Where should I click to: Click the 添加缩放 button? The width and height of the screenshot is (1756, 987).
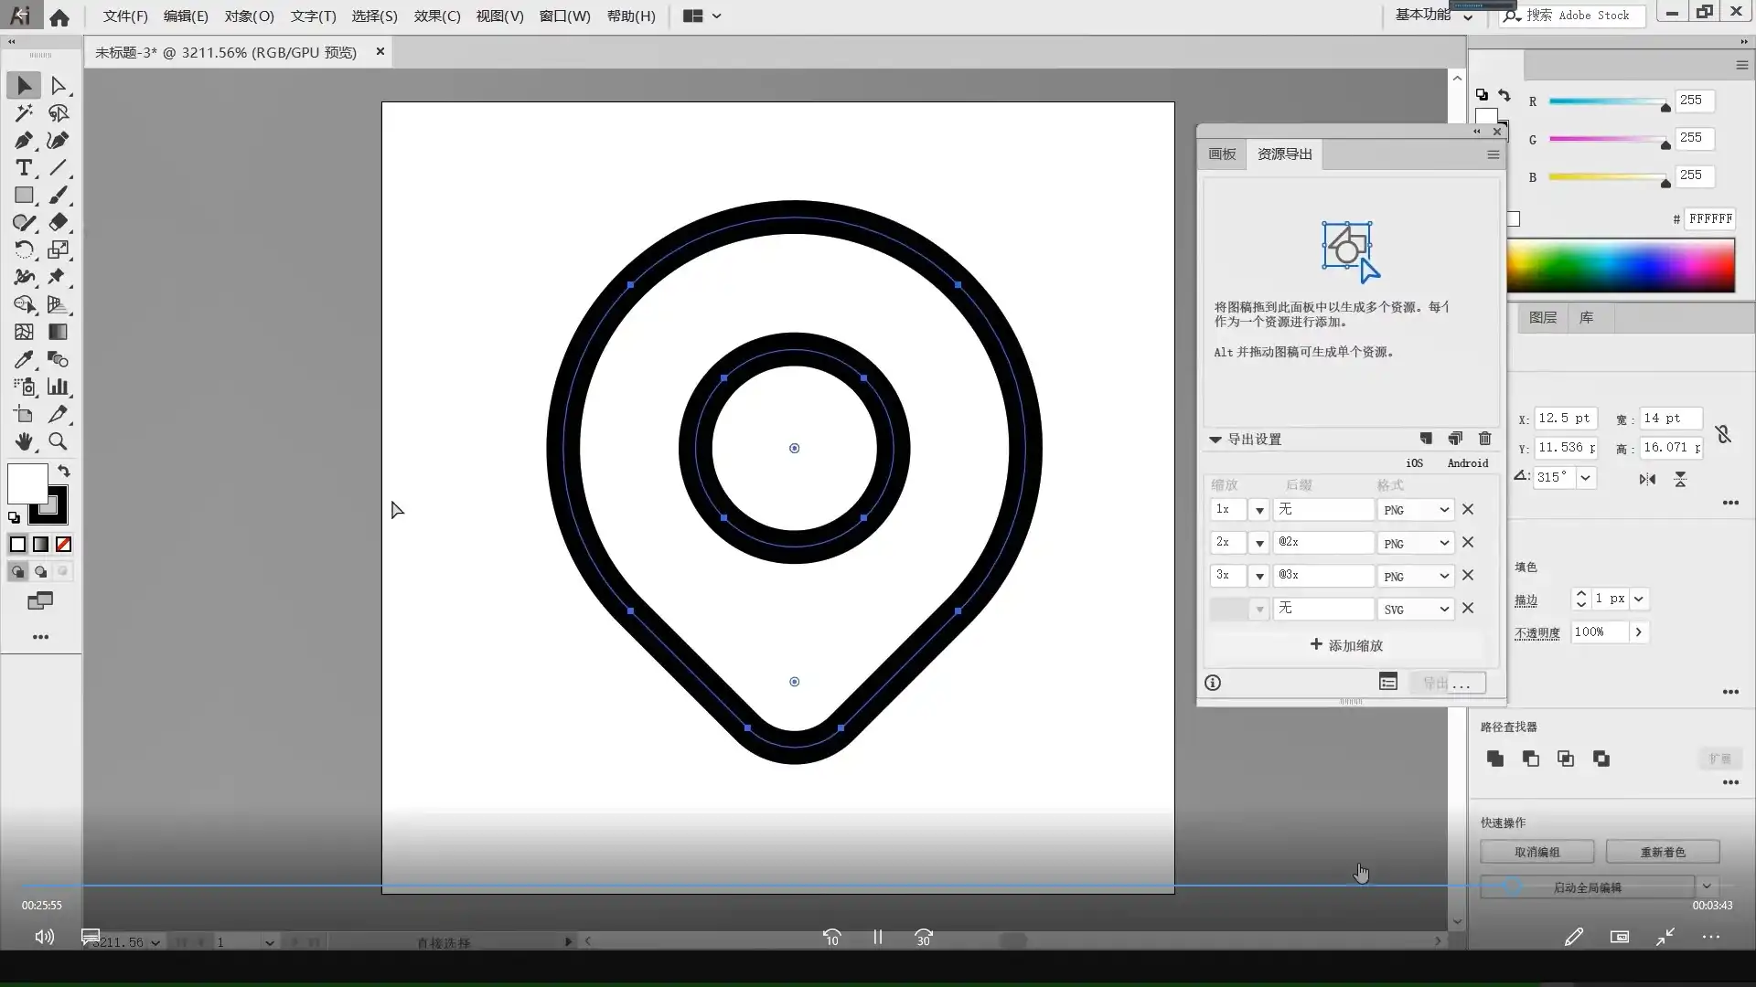1346,645
